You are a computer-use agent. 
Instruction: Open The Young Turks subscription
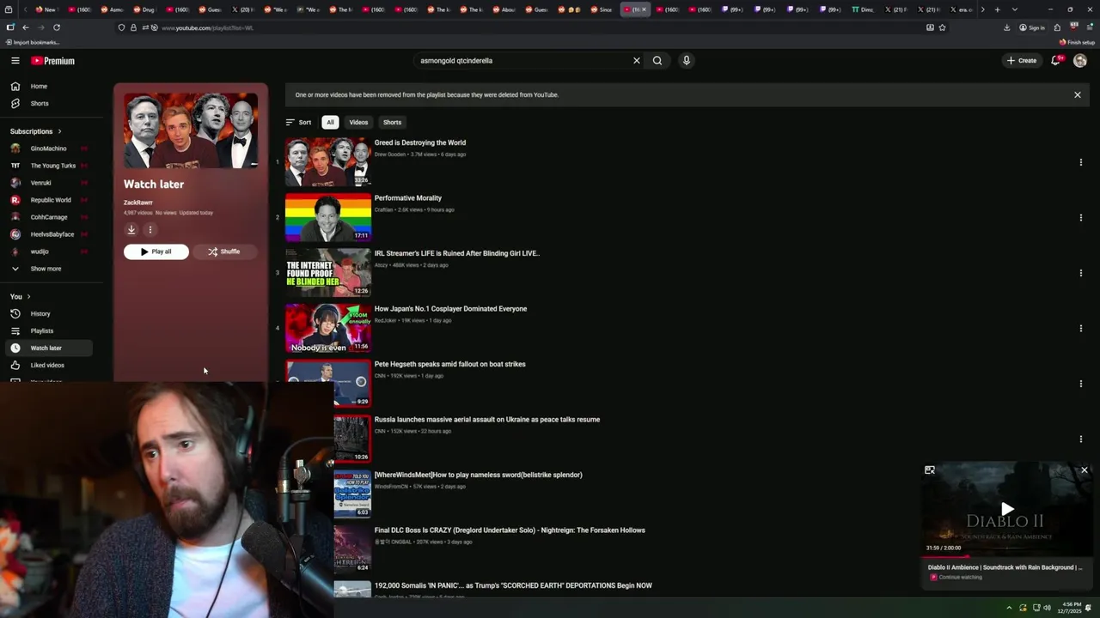click(54, 166)
